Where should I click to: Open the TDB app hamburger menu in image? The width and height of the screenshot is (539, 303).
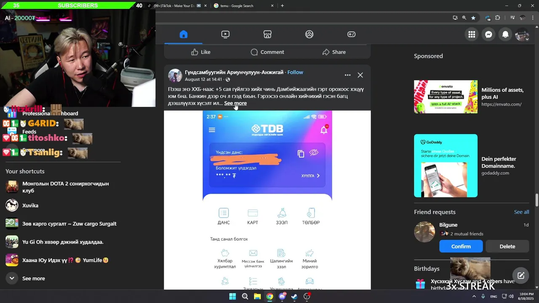click(x=212, y=130)
